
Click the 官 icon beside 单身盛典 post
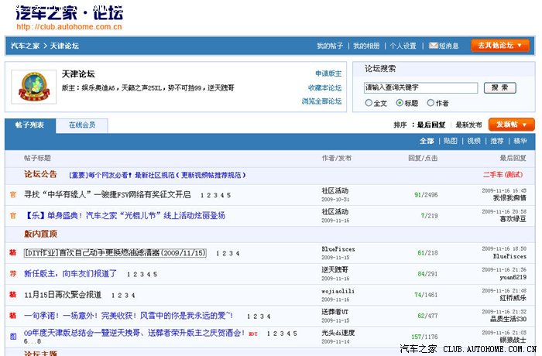pos(13,216)
